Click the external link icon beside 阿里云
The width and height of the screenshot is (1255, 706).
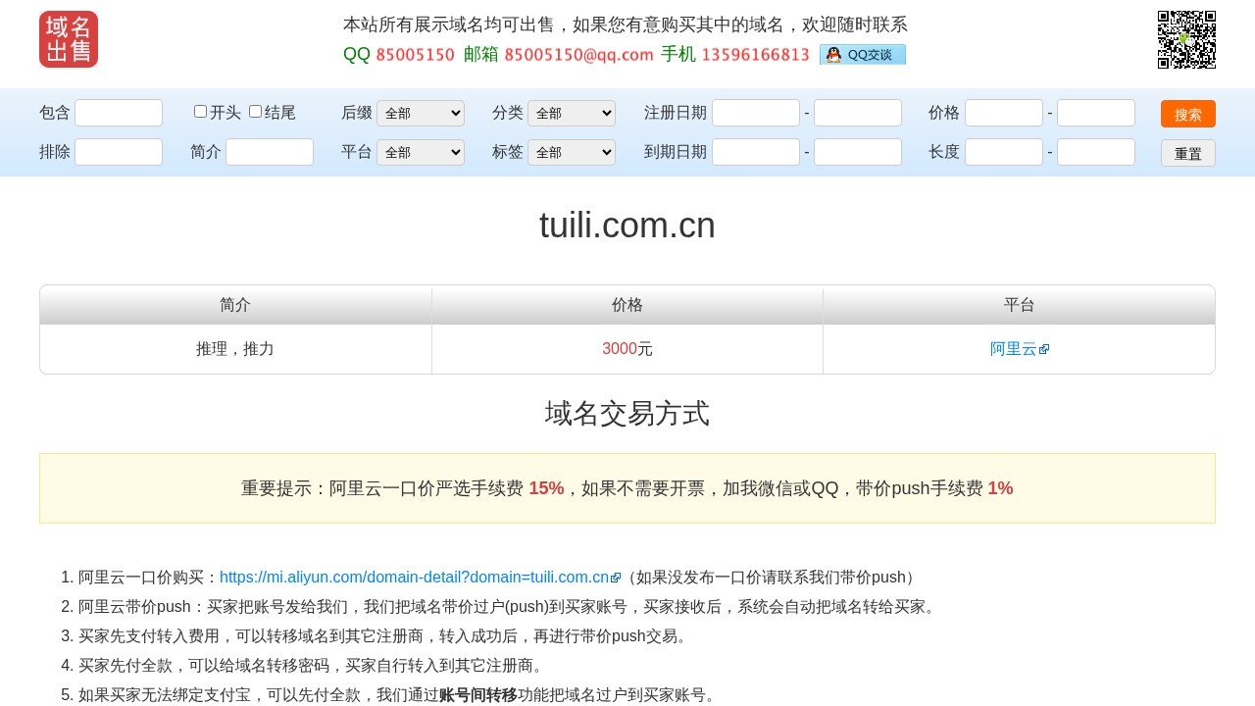[x=1044, y=348]
